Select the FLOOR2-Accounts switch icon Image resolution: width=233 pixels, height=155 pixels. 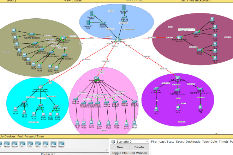[178, 90]
